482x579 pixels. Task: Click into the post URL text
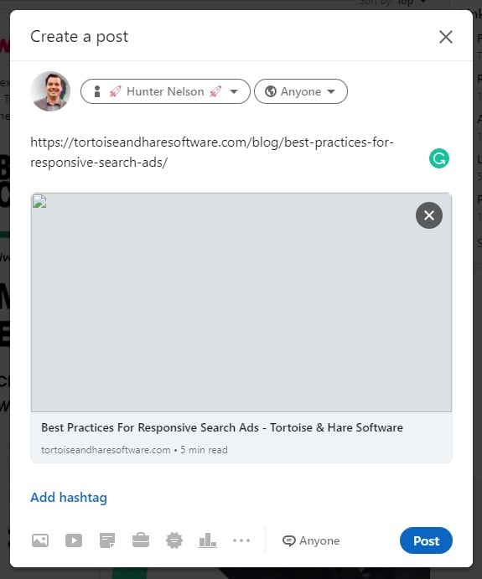212,153
